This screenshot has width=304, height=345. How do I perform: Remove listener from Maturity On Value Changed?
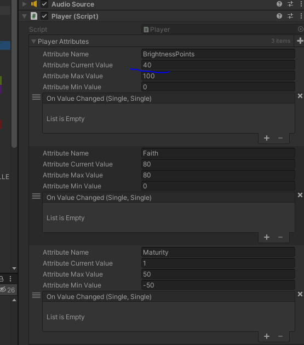pos(280,336)
